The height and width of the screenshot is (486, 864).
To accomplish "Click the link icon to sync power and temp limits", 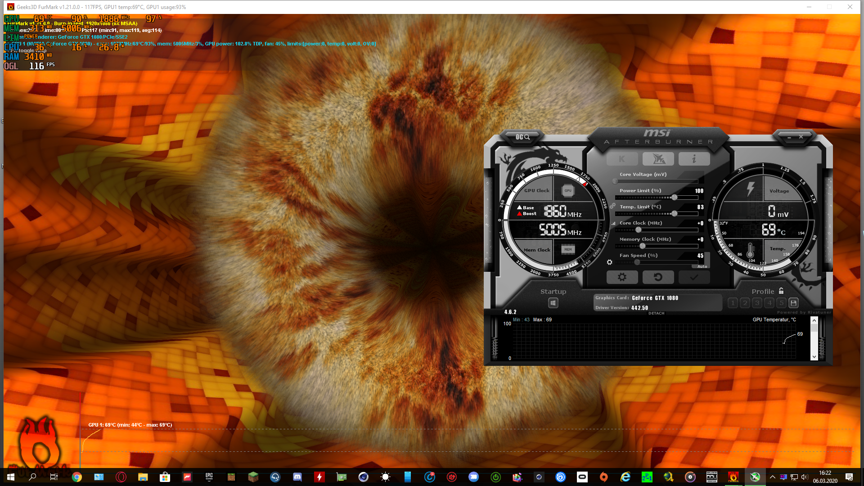I will click(613, 206).
